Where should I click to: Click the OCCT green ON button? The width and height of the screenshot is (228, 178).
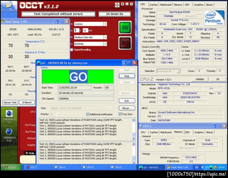point(125,27)
